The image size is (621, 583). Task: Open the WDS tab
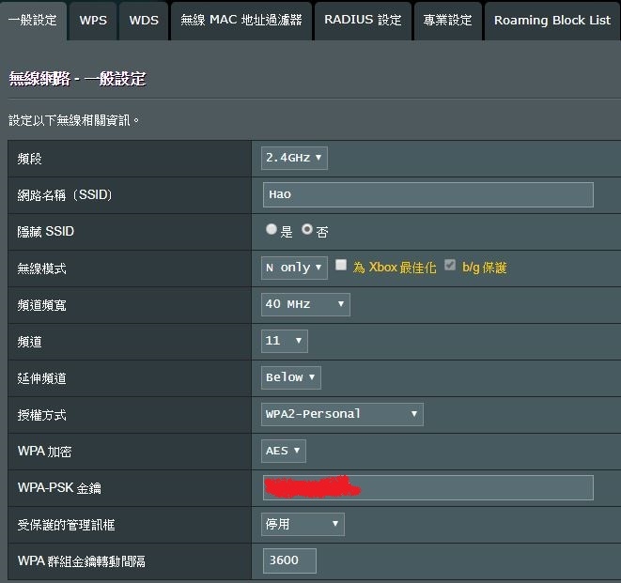[x=144, y=21]
